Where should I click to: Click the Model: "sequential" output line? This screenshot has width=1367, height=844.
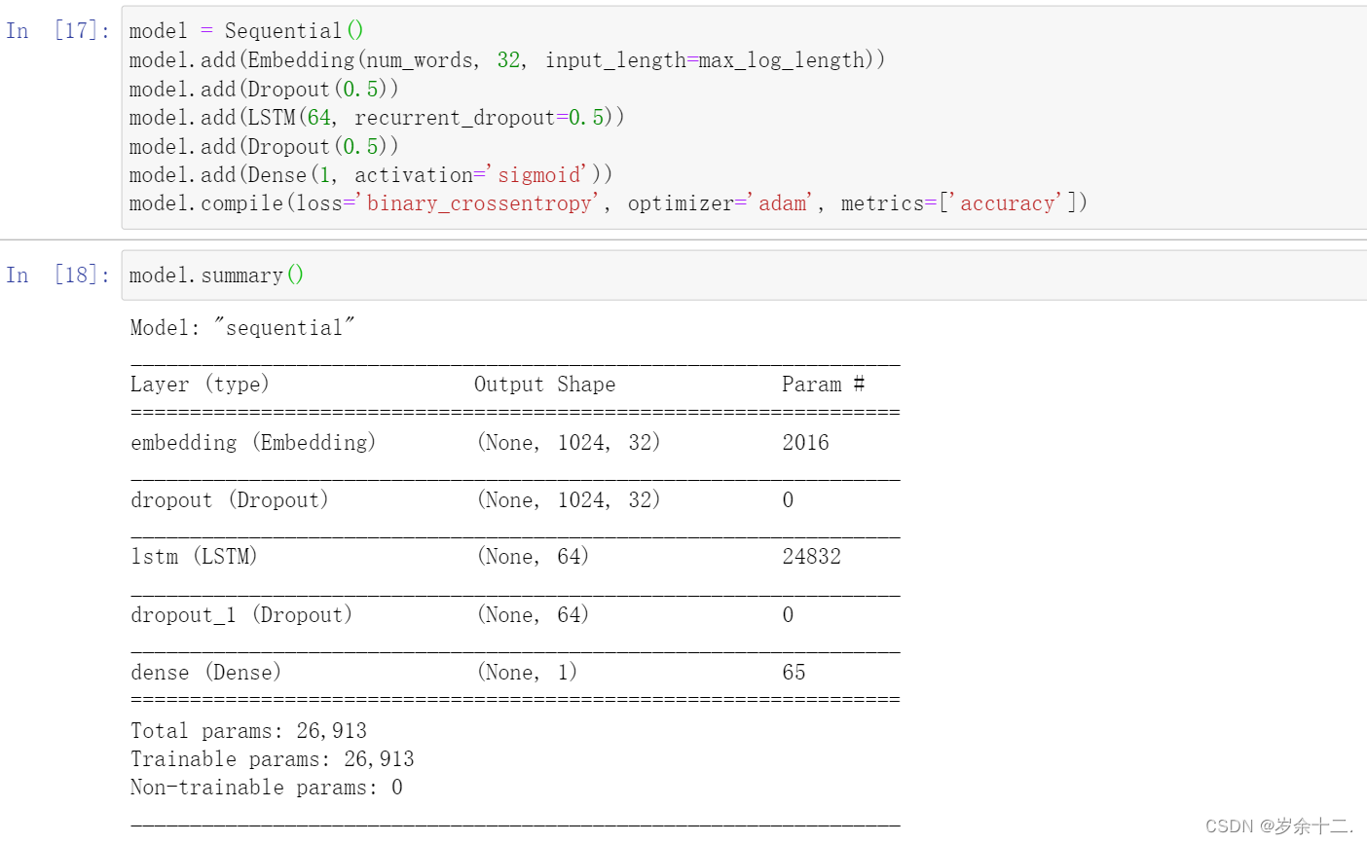pos(242,328)
